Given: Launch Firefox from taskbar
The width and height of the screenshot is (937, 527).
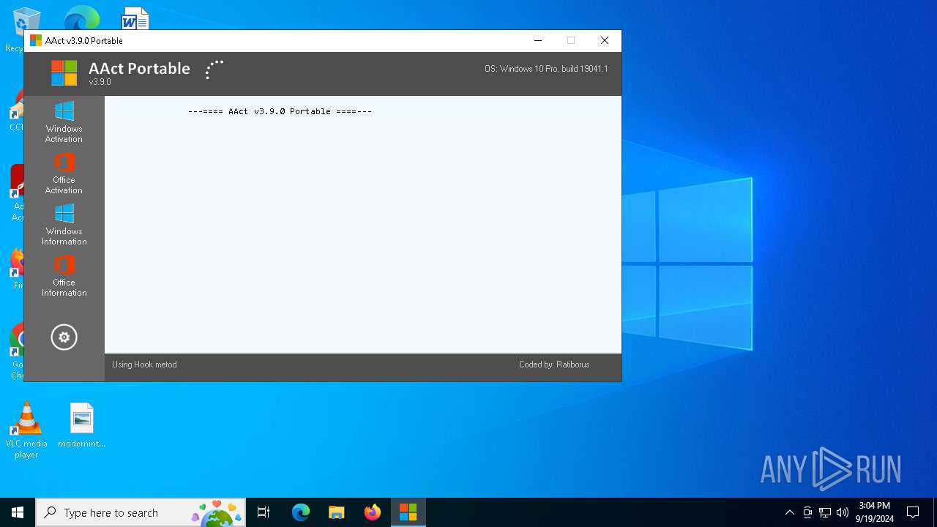Looking at the screenshot, I should pyautogui.click(x=373, y=512).
